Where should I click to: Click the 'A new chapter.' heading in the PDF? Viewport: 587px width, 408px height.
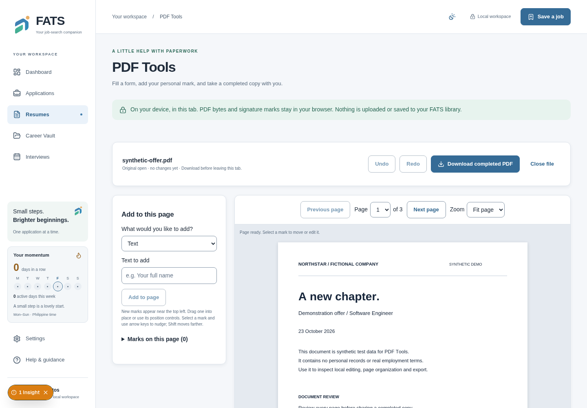(x=339, y=297)
